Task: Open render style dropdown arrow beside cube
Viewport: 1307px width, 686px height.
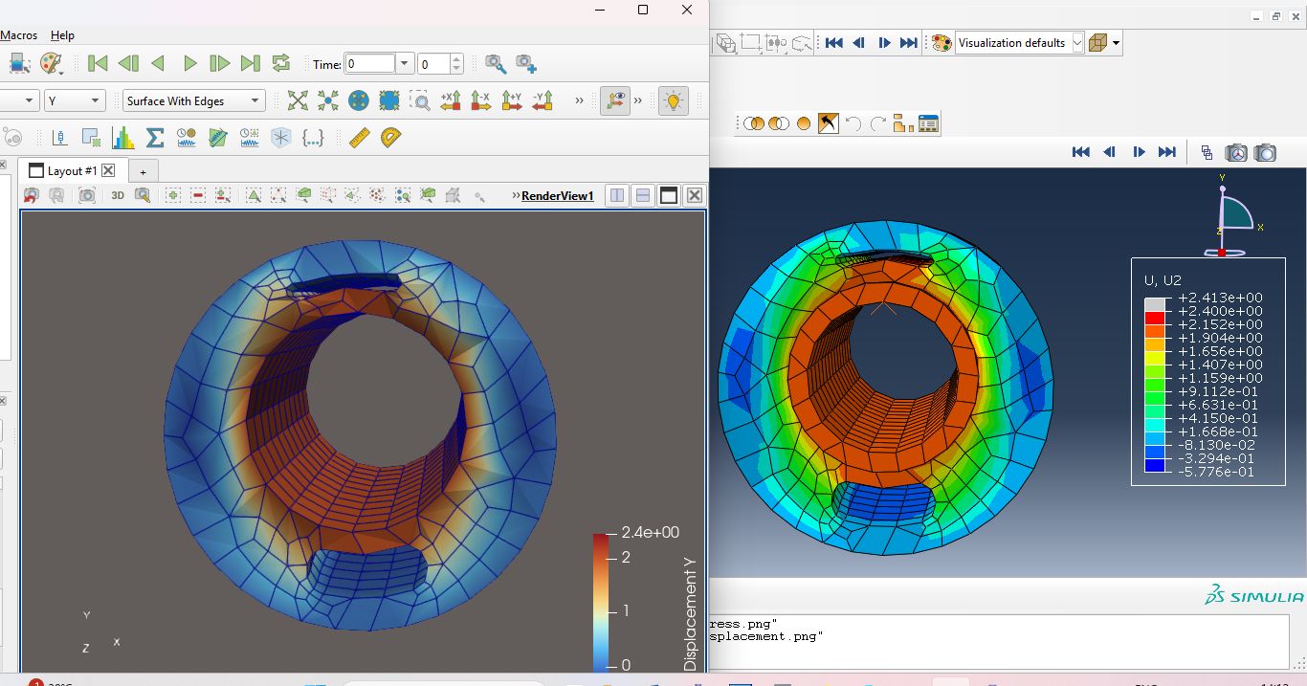Action: point(1117,43)
